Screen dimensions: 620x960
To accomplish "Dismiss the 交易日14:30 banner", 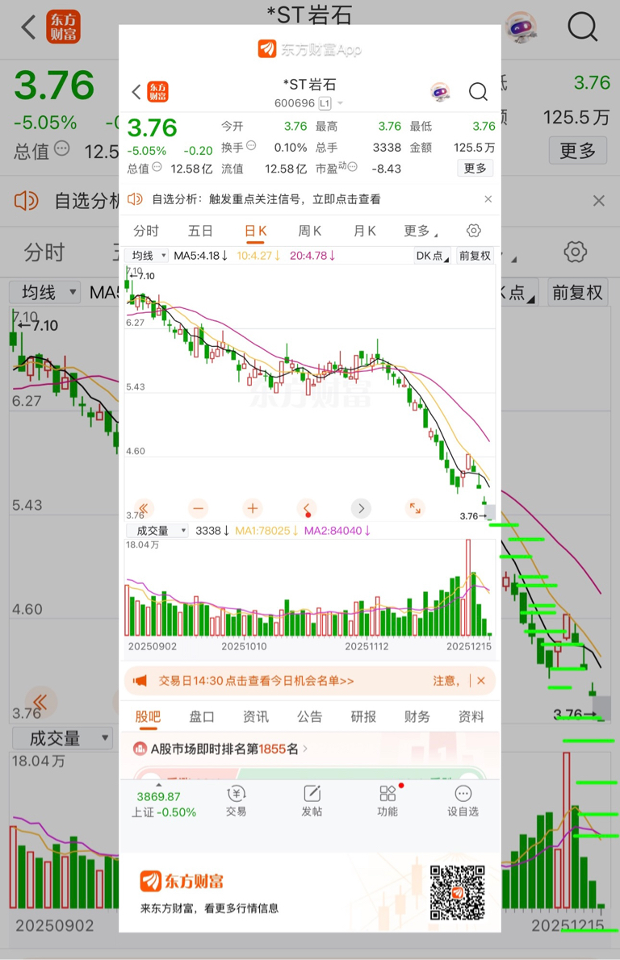I will point(481,681).
